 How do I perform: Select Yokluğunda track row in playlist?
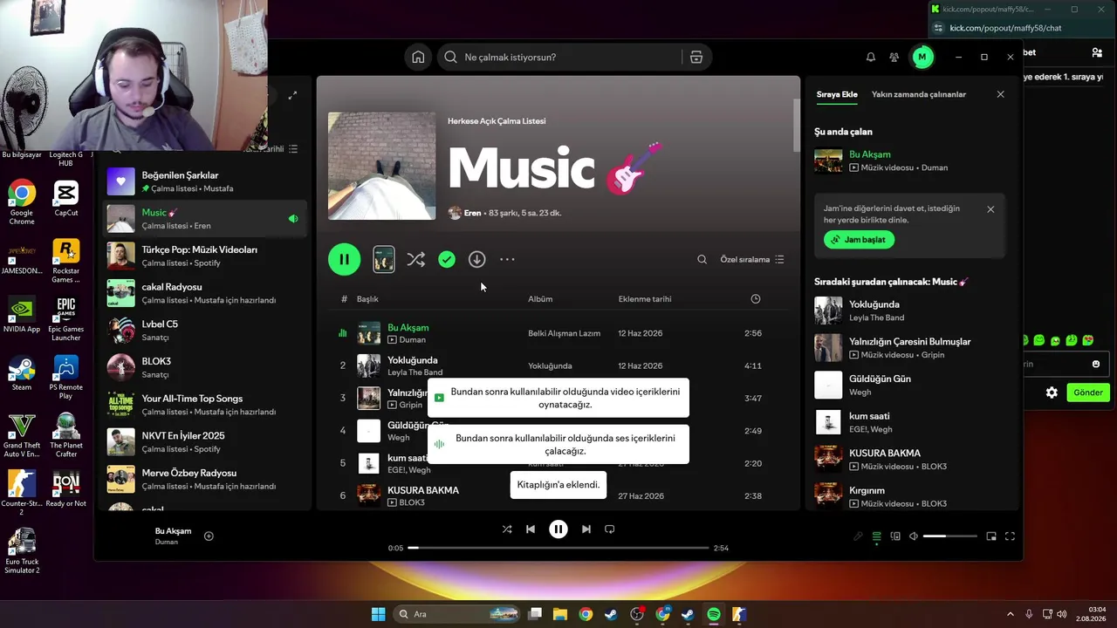(x=558, y=365)
